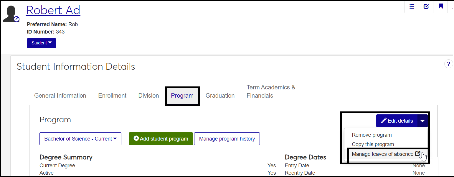
Task: Click the bookmark icon
Action: point(441,6)
